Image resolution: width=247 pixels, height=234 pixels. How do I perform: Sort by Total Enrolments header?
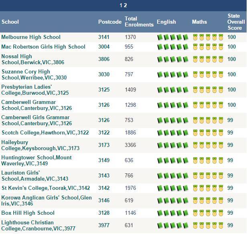click(139, 22)
